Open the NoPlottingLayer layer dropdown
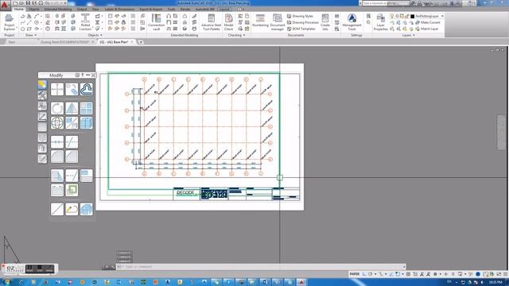 point(442,16)
